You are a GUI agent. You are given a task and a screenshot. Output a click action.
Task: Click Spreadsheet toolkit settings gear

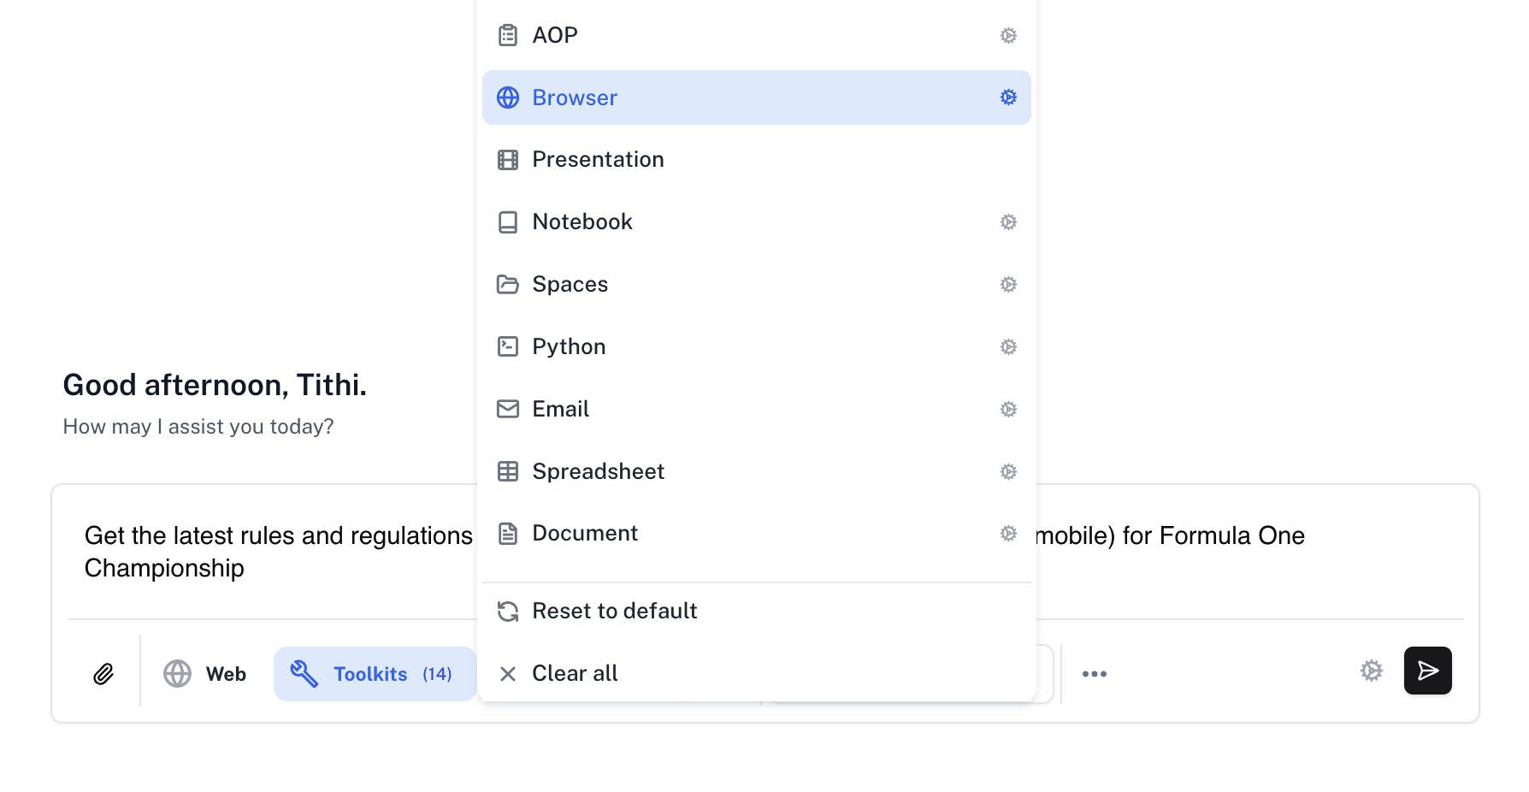(x=1008, y=471)
